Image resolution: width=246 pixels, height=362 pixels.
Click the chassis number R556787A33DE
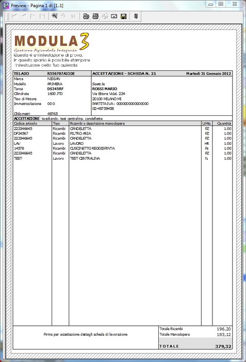(x=61, y=73)
